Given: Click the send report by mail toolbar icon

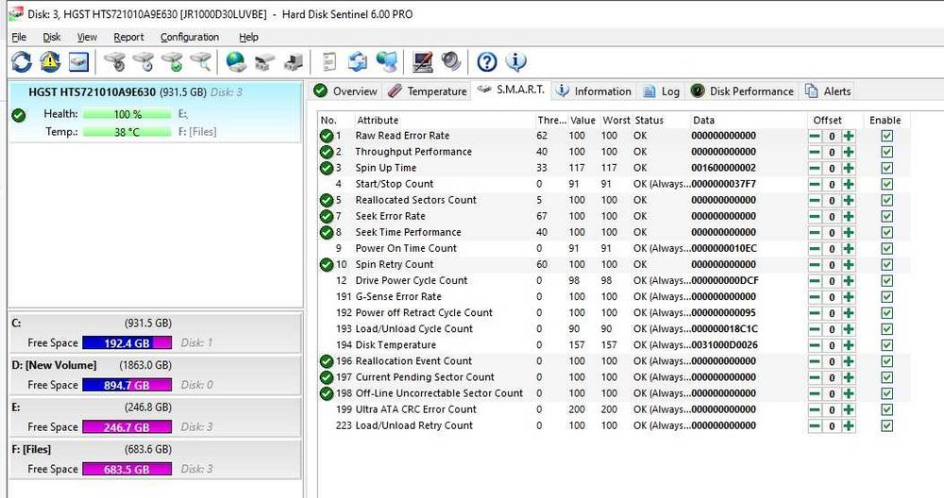Looking at the screenshot, I should 358,61.
